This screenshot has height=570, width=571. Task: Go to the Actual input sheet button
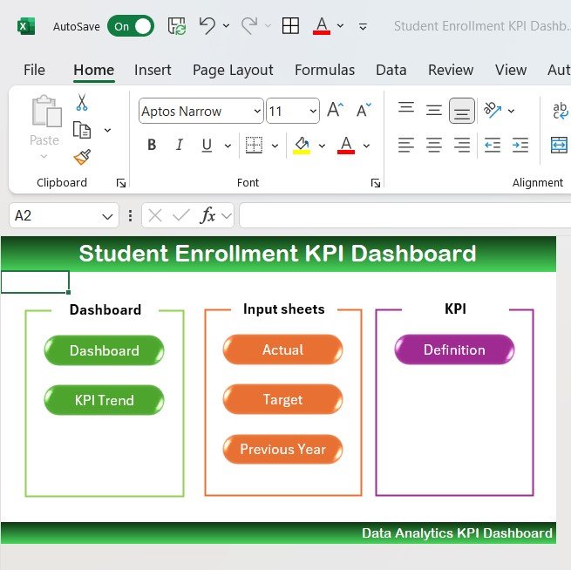[x=283, y=349]
